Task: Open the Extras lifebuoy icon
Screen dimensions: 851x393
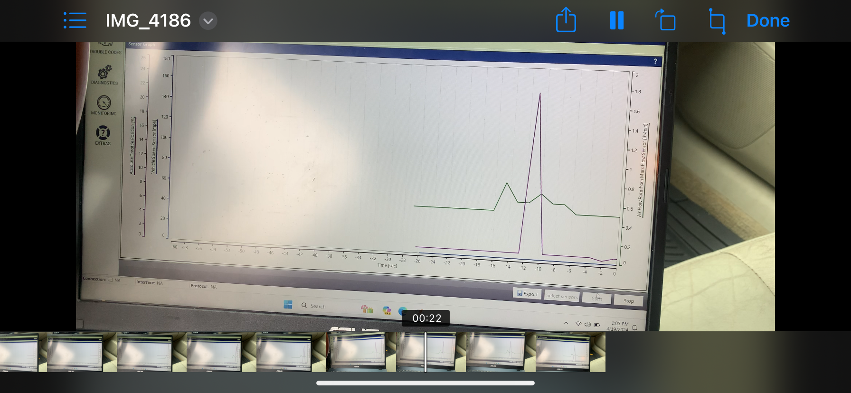Action: [x=103, y=133]
